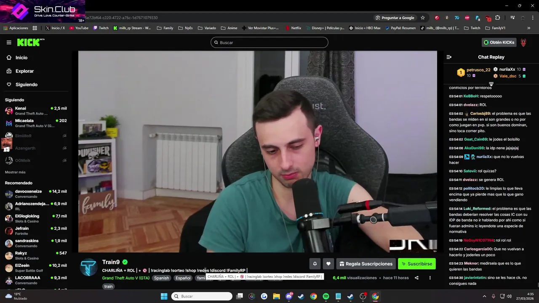Open the Anime bookmarks folder
539x303 pixels.
pos(229,28)
